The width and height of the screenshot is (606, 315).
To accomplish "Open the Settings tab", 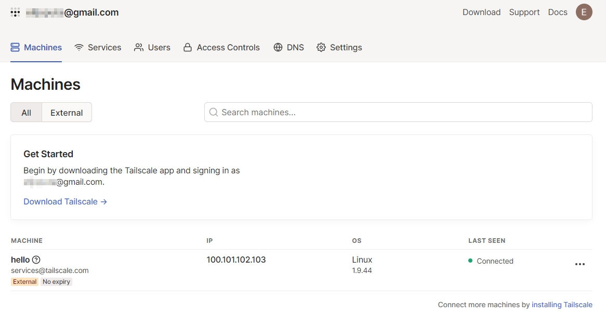I will point(339,47).
